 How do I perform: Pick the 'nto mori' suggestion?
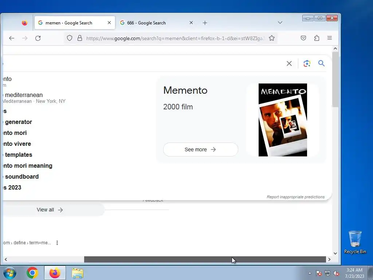click(15, 133)
